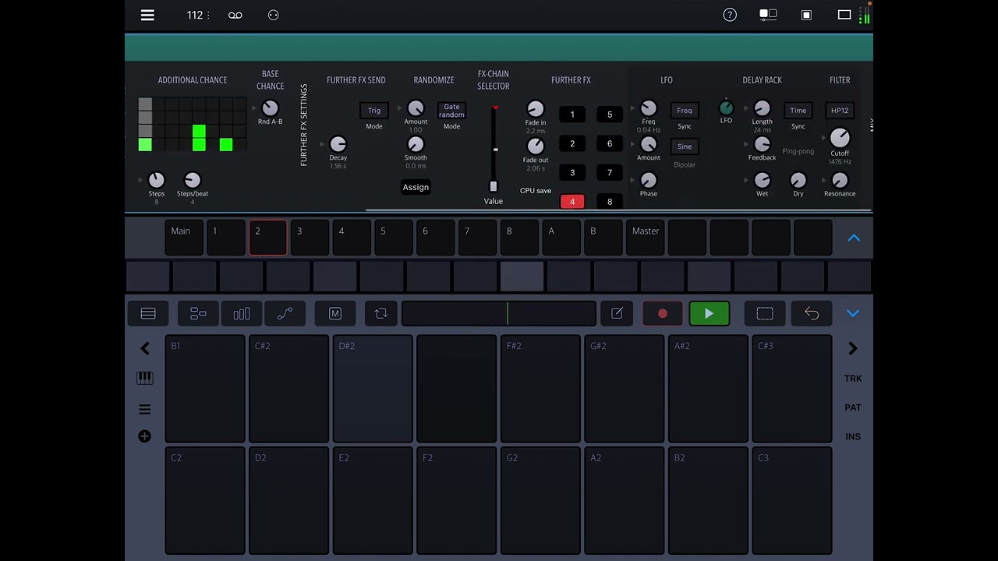Start recording with the red button
The width and height of the screenshot is (998, 561).
point(663,313)
